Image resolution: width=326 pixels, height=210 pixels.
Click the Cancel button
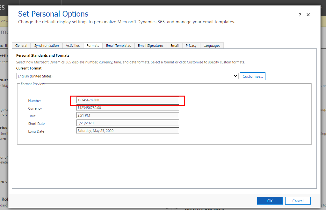pyautogui.click(x=298, y=201)
